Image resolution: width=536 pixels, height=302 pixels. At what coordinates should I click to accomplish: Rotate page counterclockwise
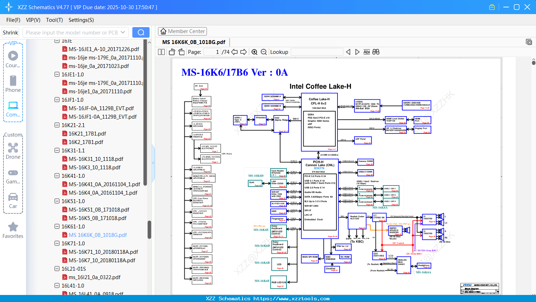pos(172,52)
